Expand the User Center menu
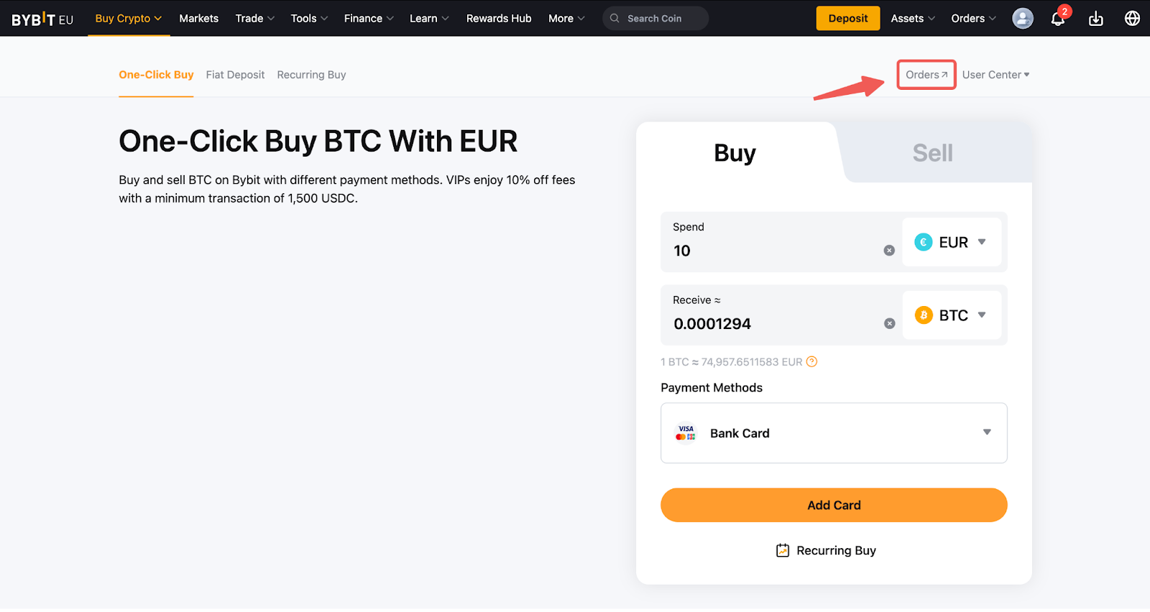 pos(995,75)
